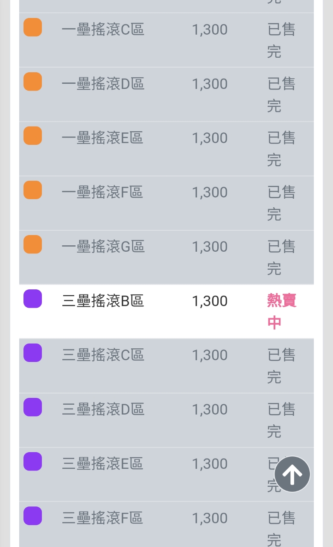Click the orange swatch beside 一壘搖滾G區
This screenshot has height=547, width=333.
tap(32, 244)
